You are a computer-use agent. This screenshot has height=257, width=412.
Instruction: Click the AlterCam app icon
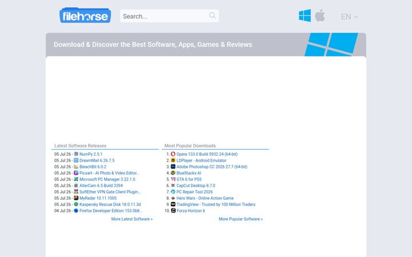pyautogui.click(x=76, y=186)
